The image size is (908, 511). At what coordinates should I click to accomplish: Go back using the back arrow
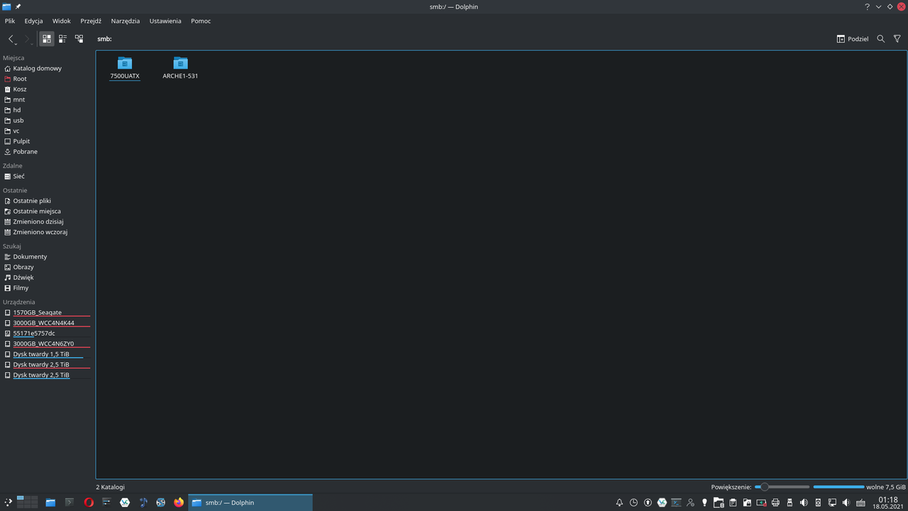pos(11,39)
